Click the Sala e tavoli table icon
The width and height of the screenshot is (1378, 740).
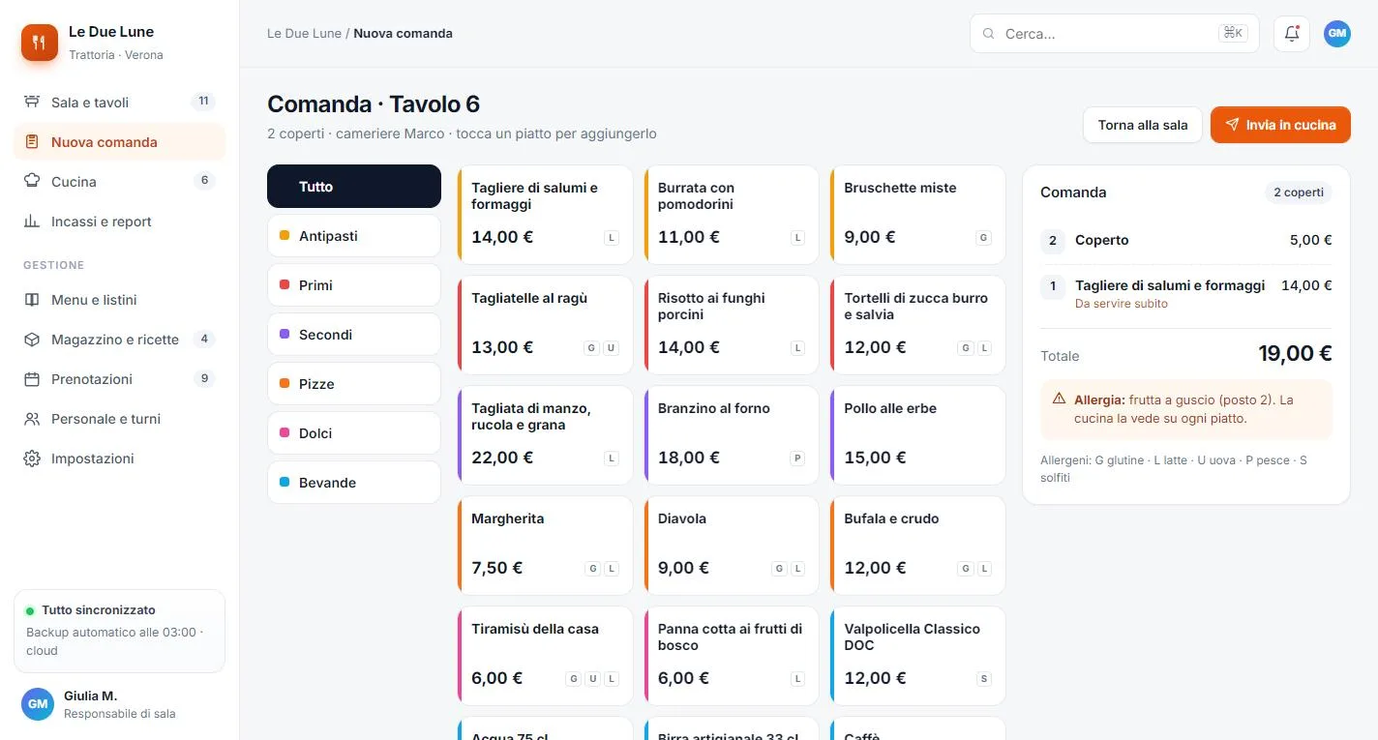pos(32,103)
